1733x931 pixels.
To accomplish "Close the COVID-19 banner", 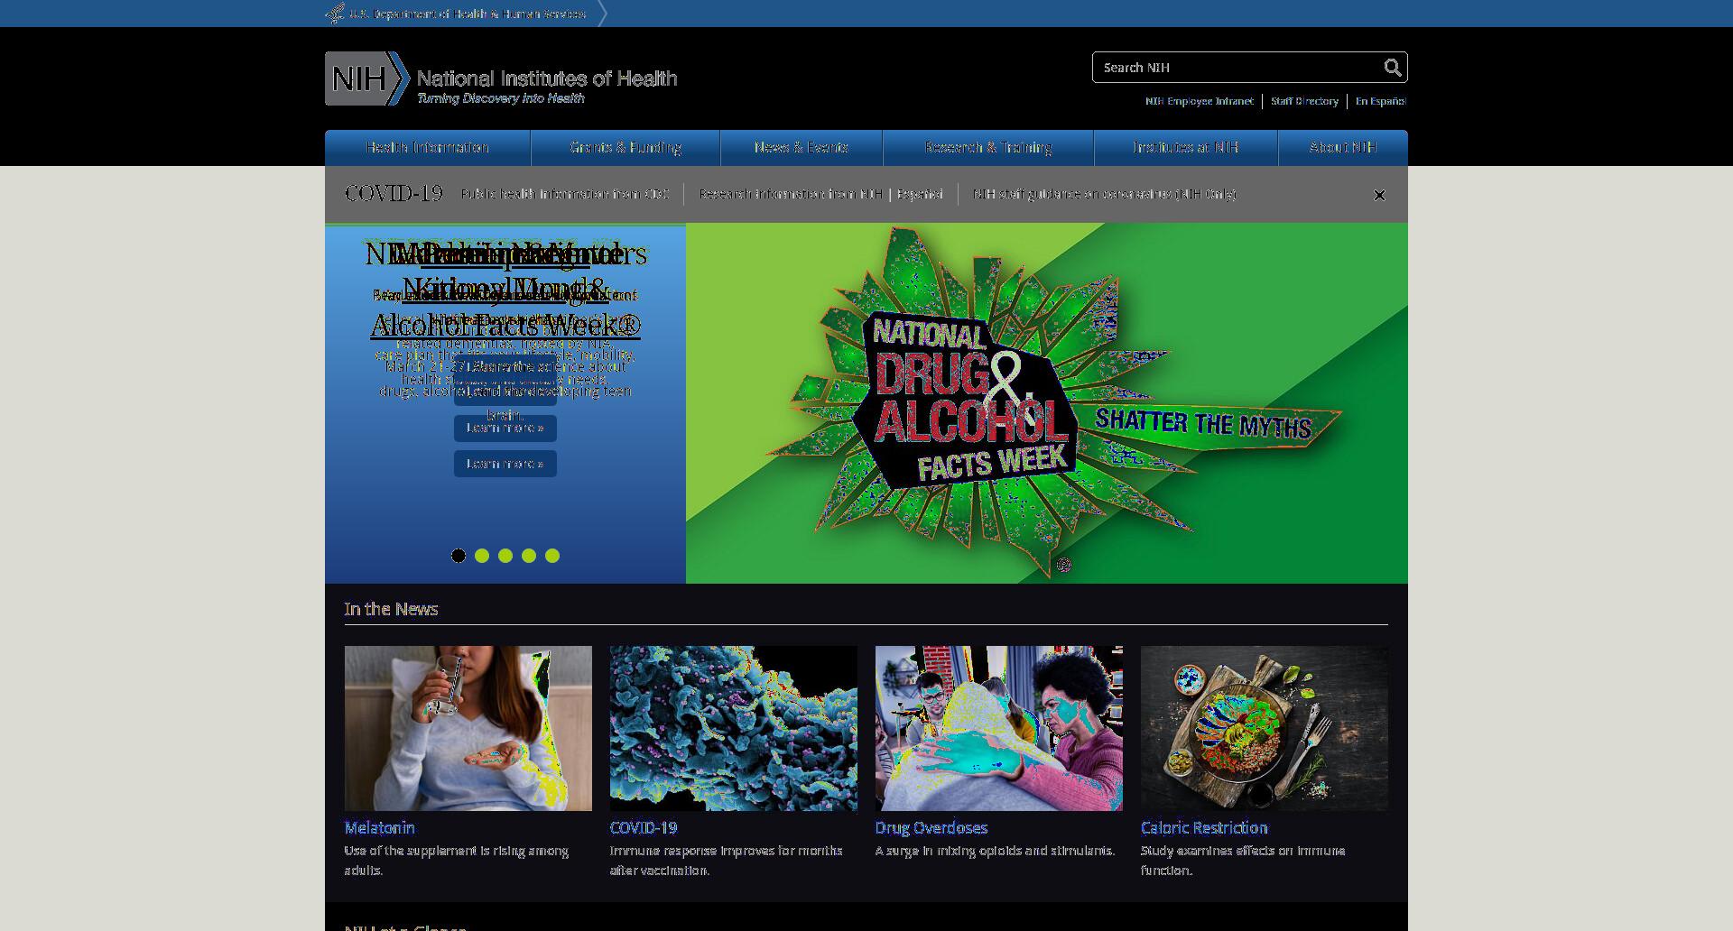I will pyautogui.click(x=1379, y=195).
